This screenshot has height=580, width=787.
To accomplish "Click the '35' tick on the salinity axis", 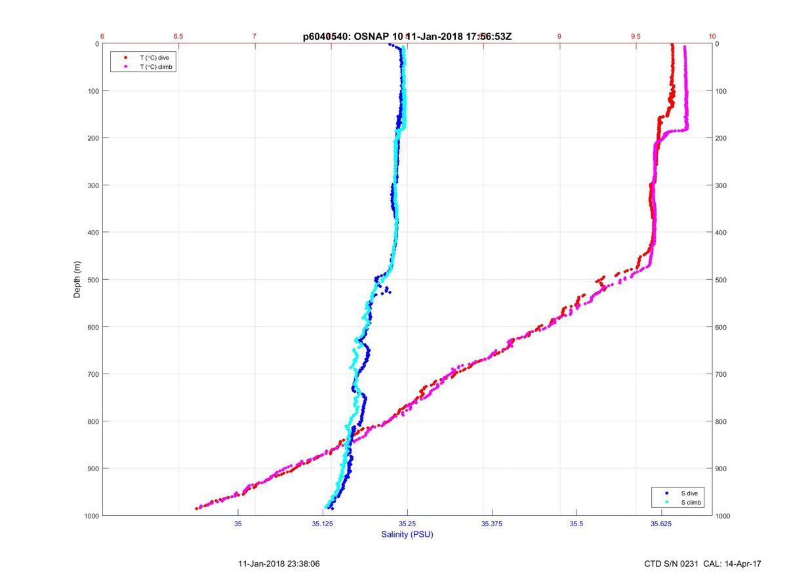I will pos(238,524).
